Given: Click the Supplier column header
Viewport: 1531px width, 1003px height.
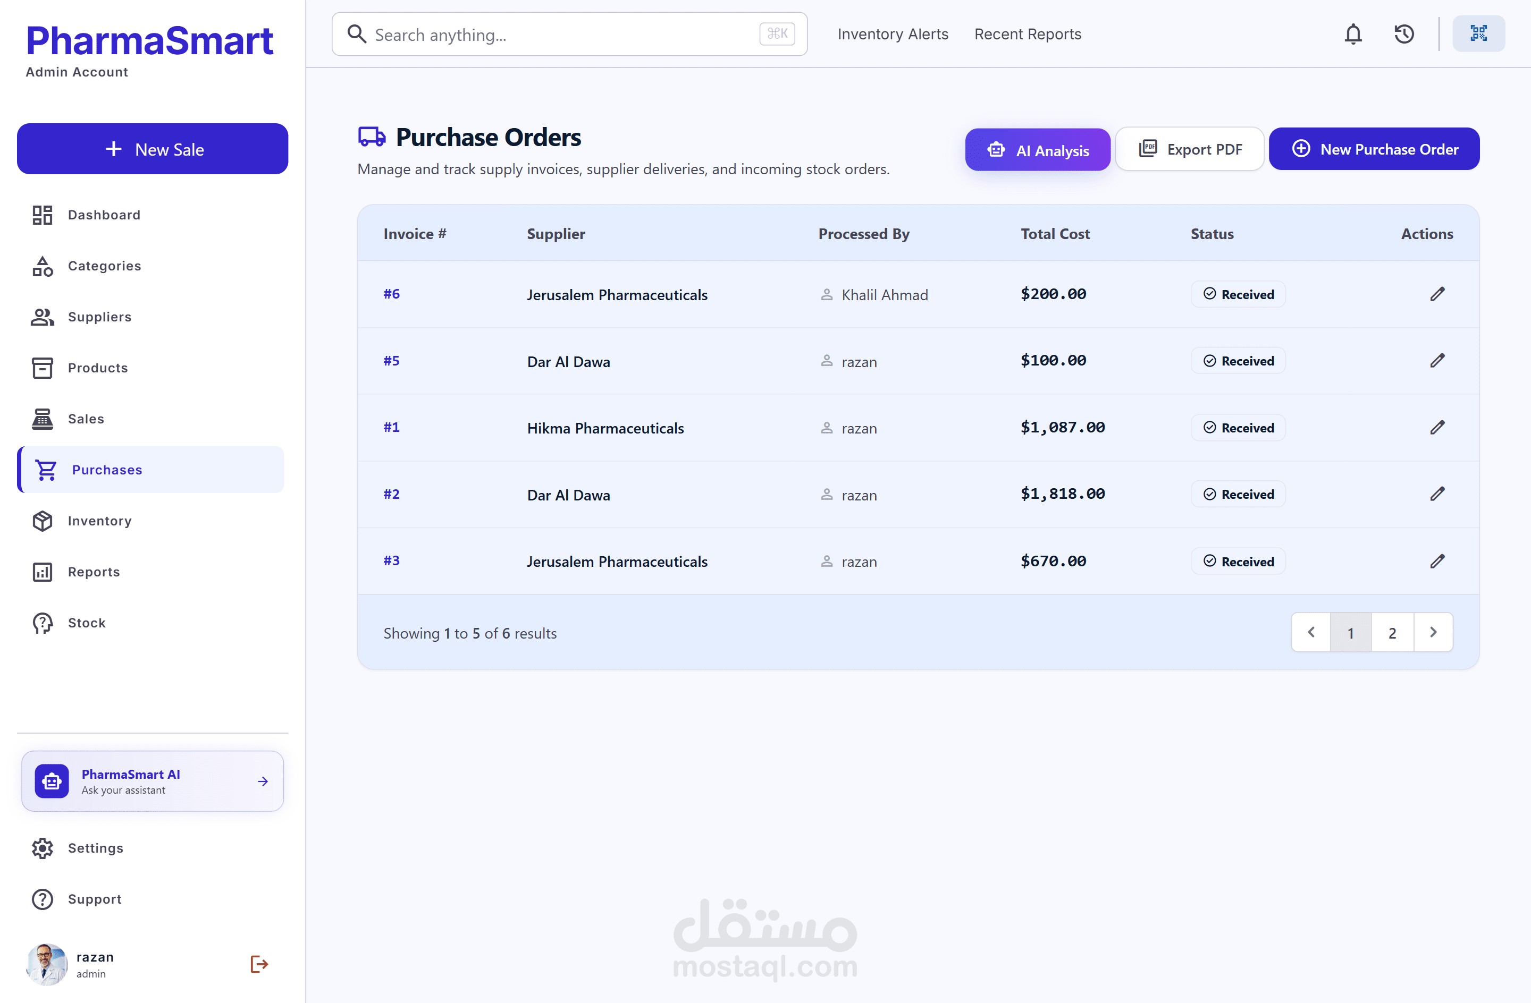Looking at the screenshot, I should [x=556, y=234].
